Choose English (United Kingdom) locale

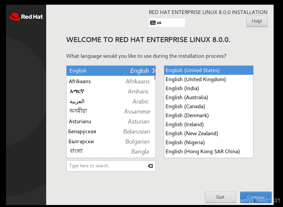click(209, 79)
